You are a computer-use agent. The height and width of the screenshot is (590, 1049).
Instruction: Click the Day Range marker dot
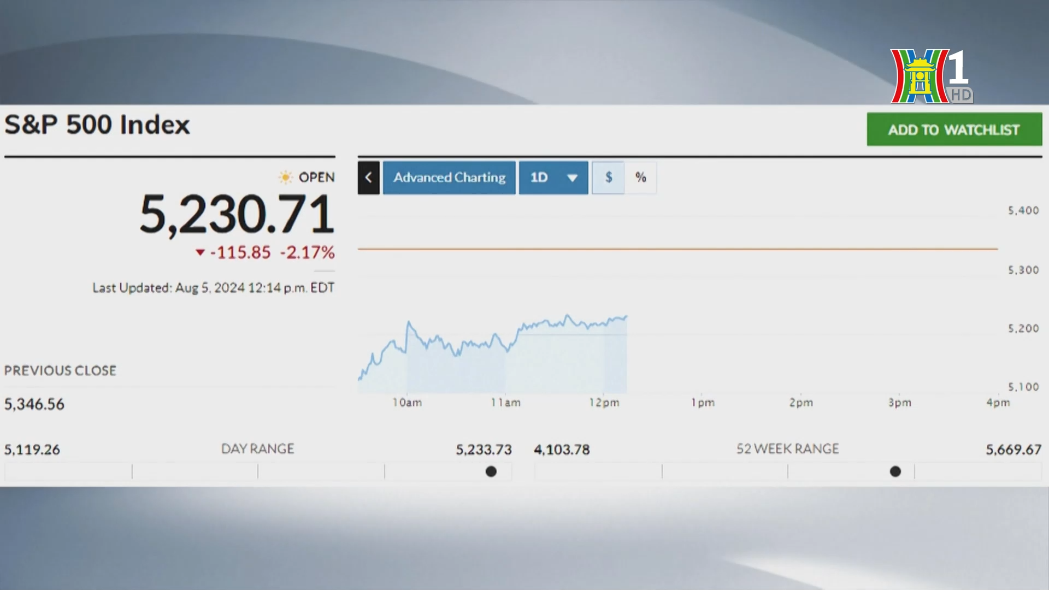coord(491,471)
